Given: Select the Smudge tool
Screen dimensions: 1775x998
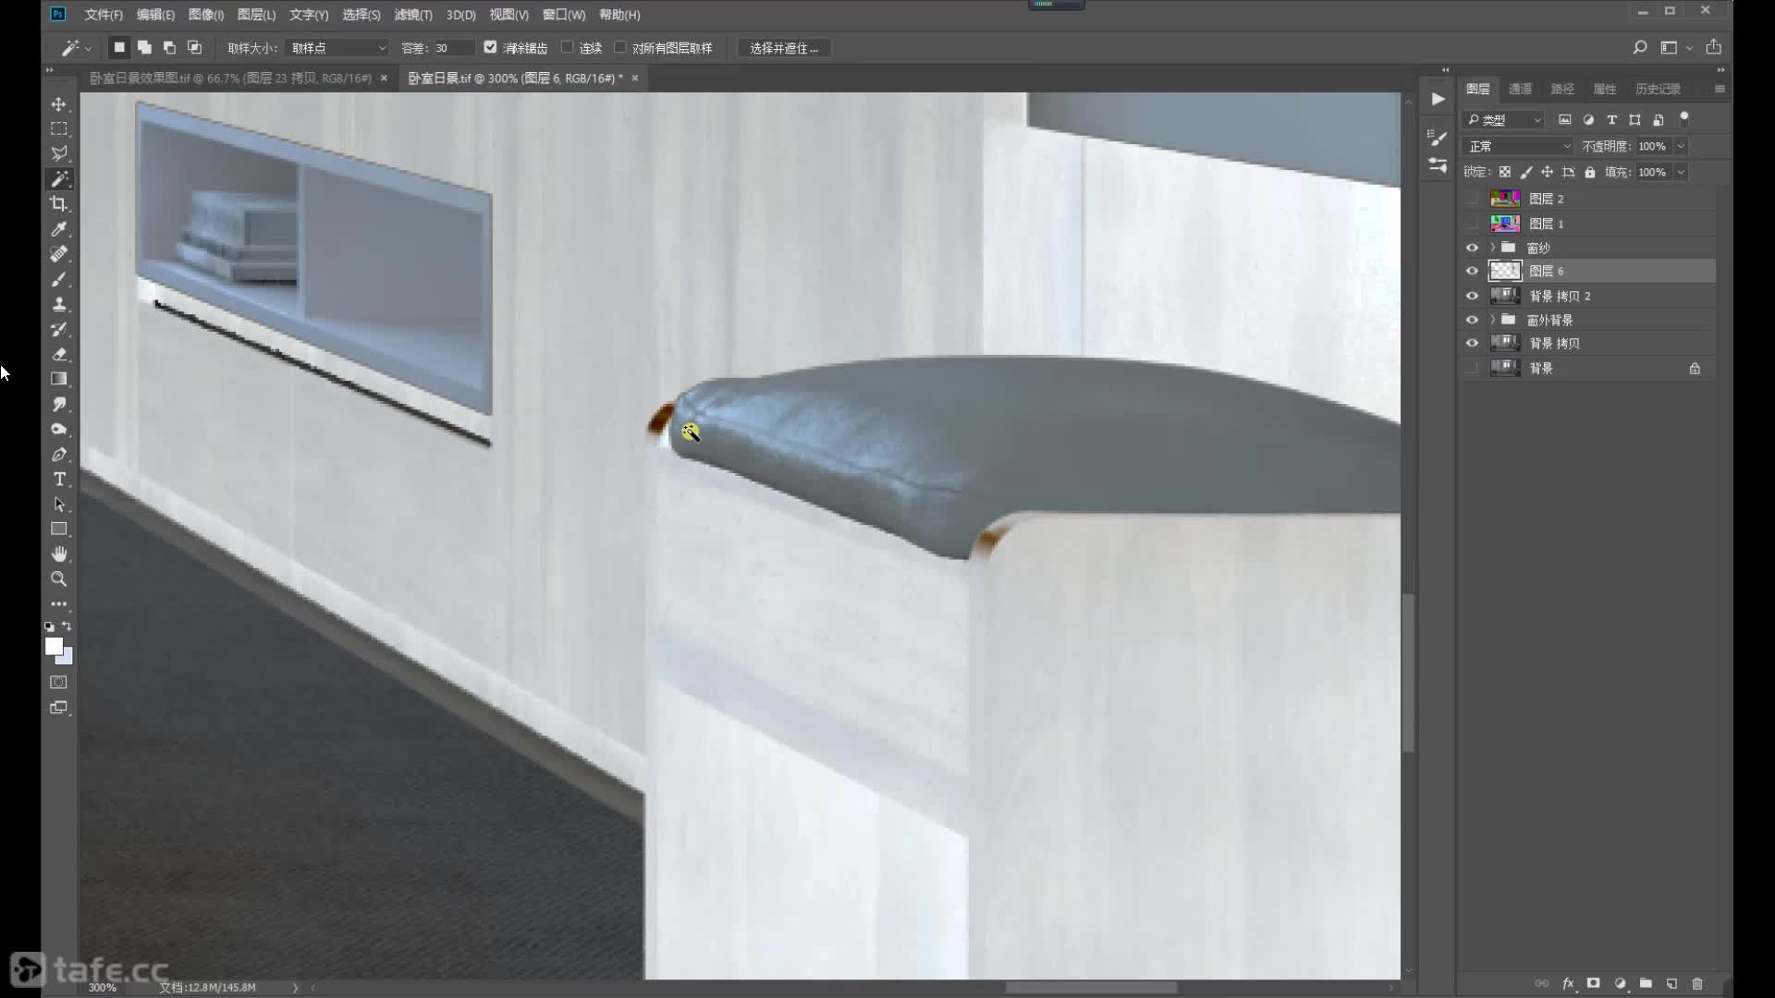Looking at the screenshot, I should point(59,404).
